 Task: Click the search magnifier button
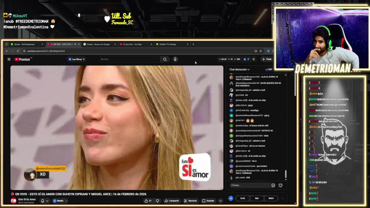tap(165, 59)
